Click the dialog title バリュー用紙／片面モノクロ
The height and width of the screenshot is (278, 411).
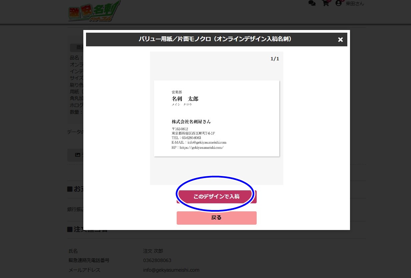pyautogui.click(x=215, y=39)
